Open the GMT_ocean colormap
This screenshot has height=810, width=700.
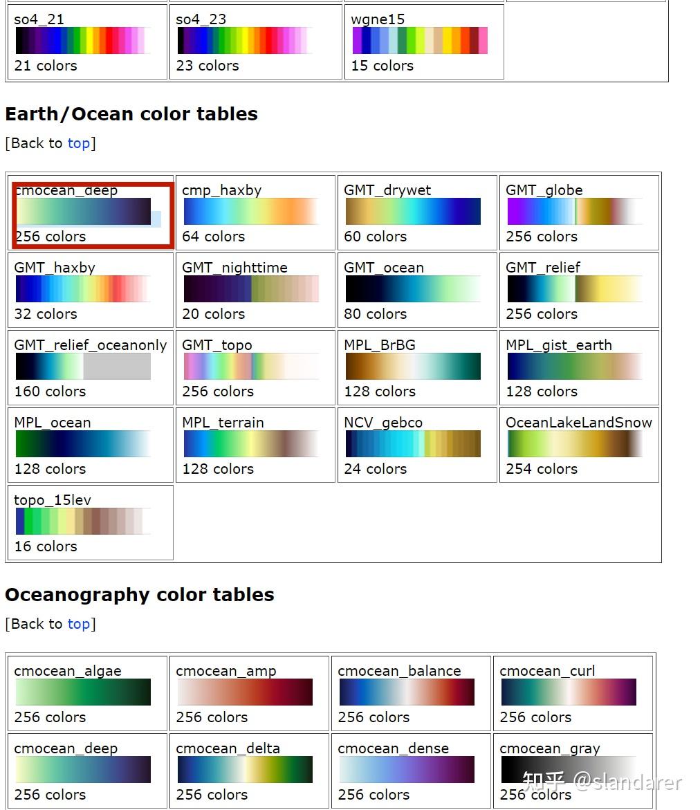pos(412,288)
